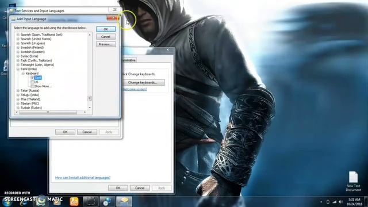Viewport: 368px width, 207px height.
Task: Collapse the Keyboard node under Tamil
Action: point(23,74)
